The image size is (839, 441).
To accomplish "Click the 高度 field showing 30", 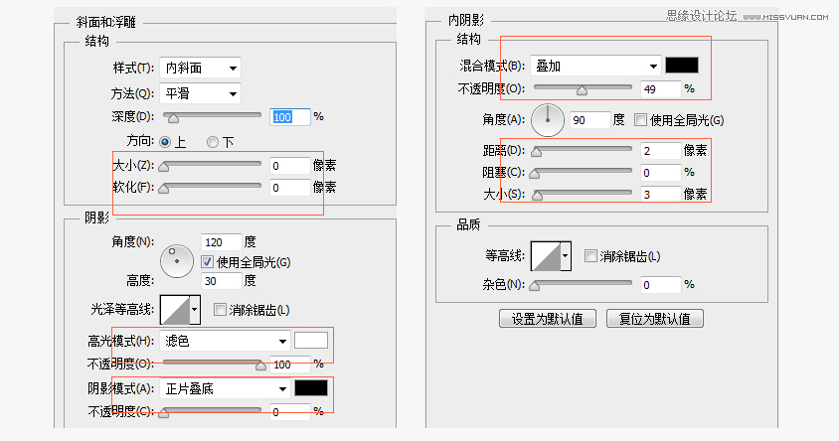I will tap(221, 281).
